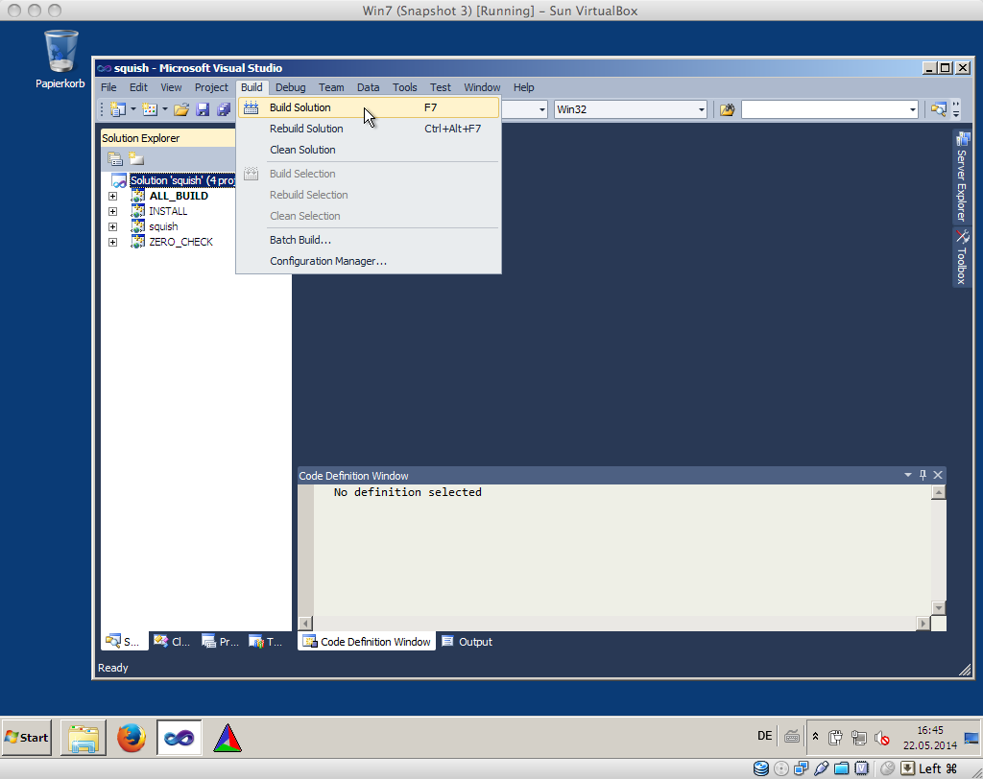Click the INSTALL project icon
Viewport: 983px width, 779px height.
[x=138, y=211]
